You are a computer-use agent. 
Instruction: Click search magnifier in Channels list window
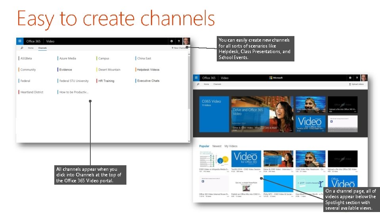click(x=22, y=48)
